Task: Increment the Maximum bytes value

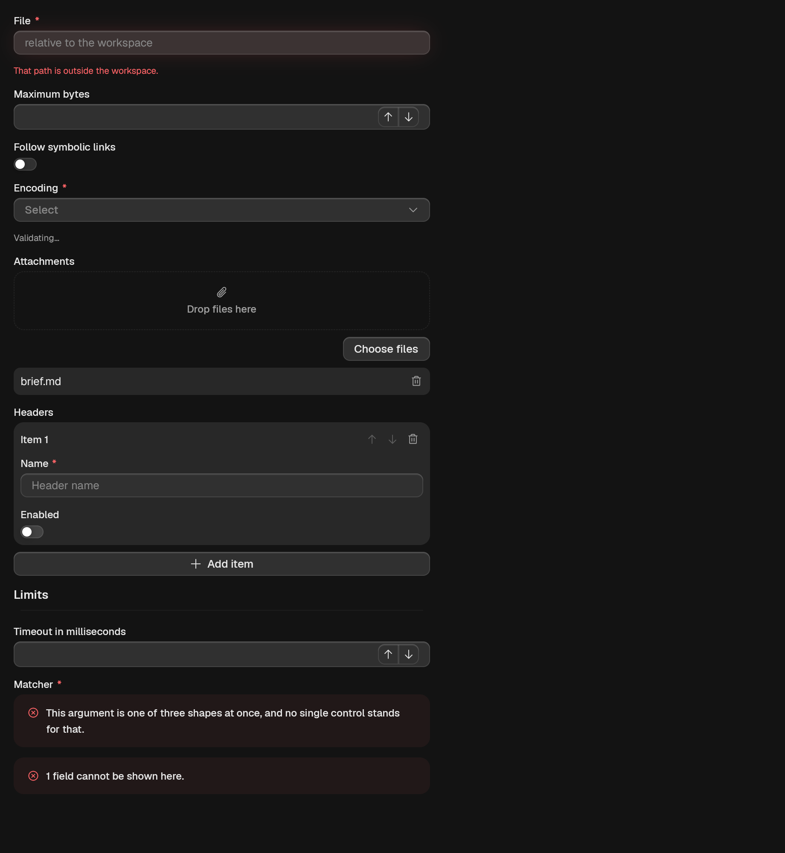Action: point(388,117)
